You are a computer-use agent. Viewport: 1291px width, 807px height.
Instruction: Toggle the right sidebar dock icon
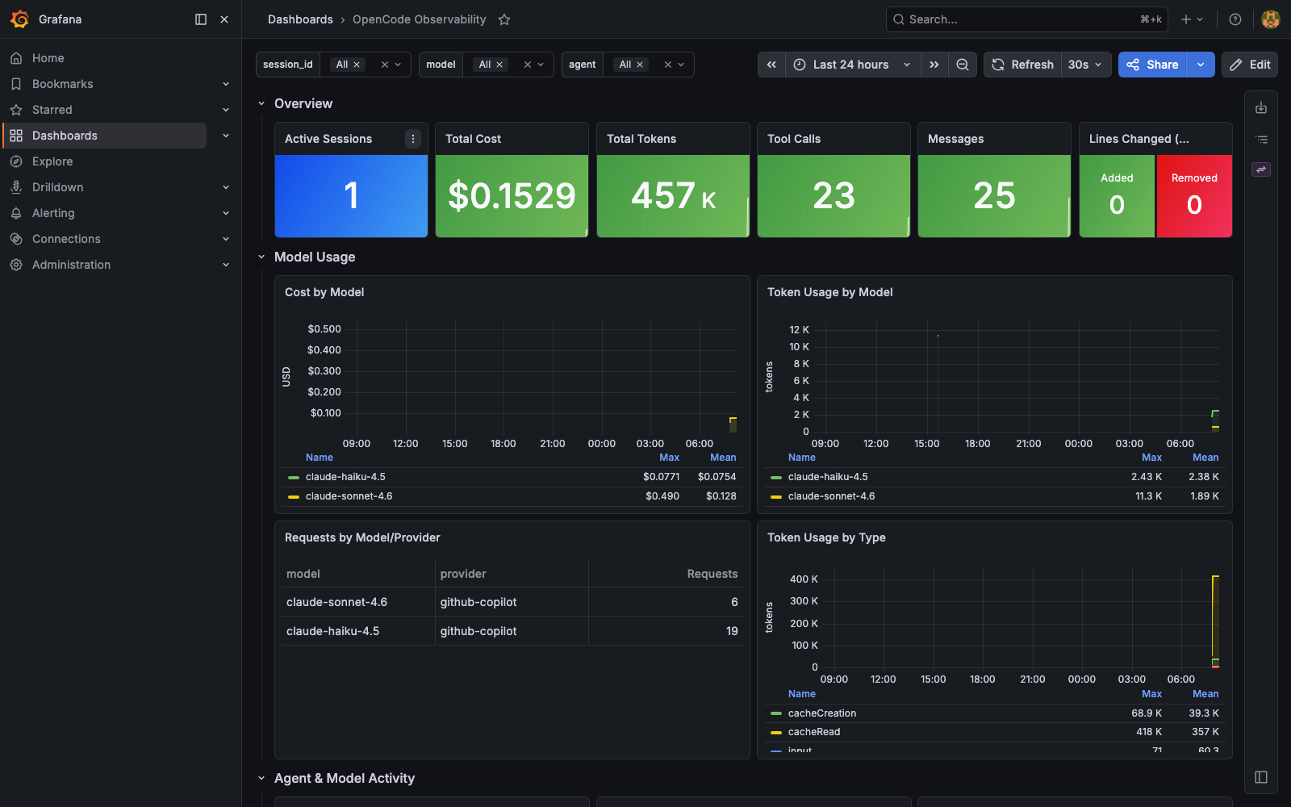[1261, 777]
